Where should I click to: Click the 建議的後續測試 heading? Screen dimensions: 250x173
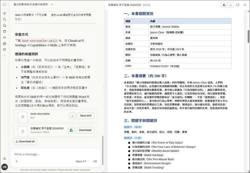click(26, 54)
